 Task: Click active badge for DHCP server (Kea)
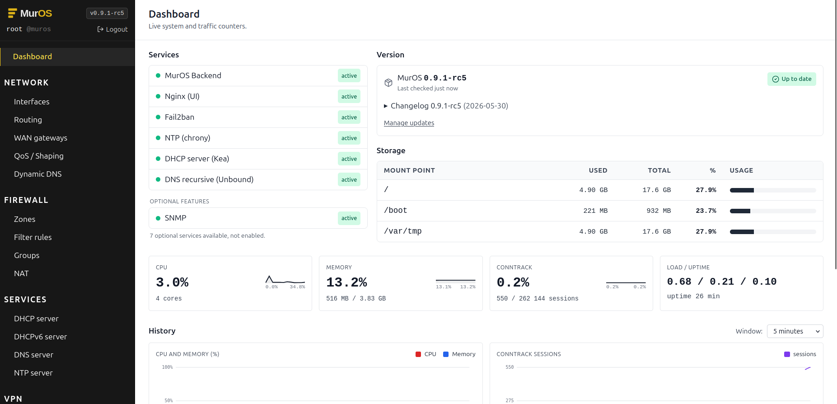pos(349,159)
